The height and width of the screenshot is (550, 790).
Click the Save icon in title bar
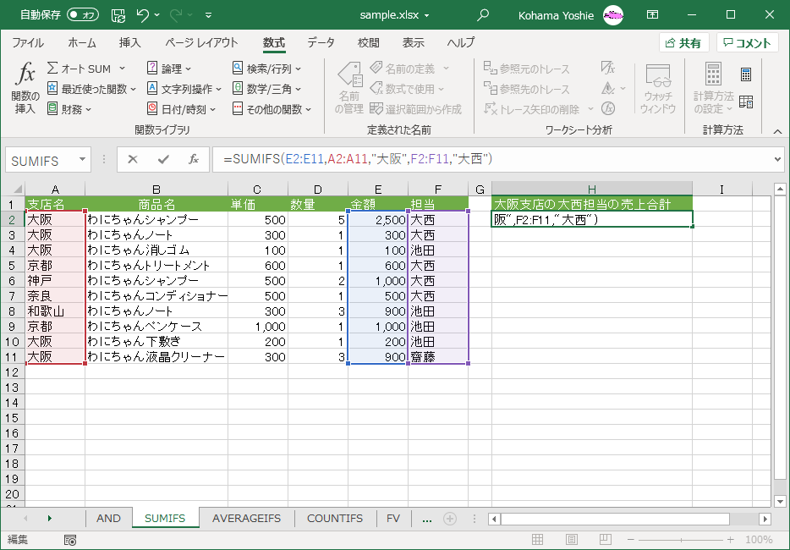[x=118, y=15]
